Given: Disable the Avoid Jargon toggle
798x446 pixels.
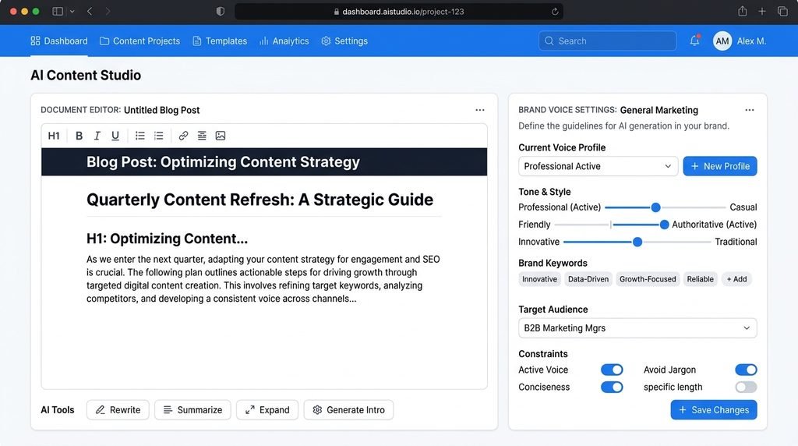Looking at the screenshot, I should tap(746, 370).
